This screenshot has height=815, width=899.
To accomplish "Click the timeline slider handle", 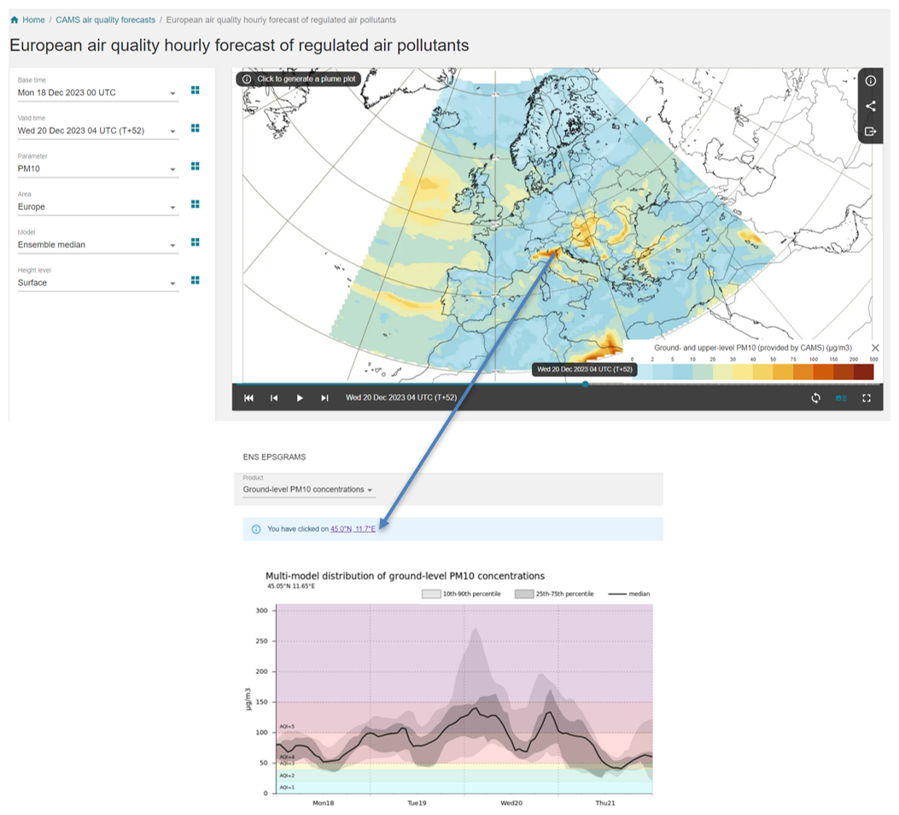I will pyautogui.click(x=585, y=384).
